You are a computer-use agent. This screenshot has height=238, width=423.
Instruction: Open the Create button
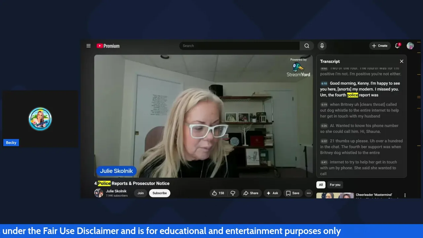point(379,46)
